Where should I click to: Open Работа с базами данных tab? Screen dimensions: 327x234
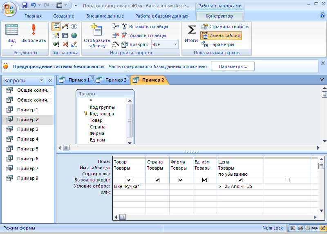coord(161,16)
